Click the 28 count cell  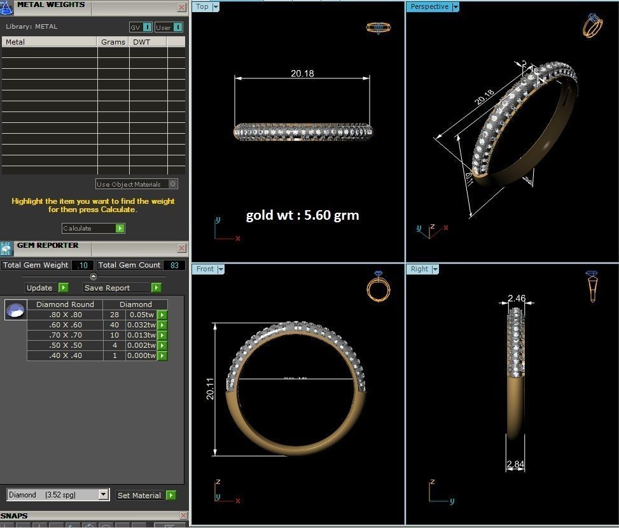[x=115, y=315]
